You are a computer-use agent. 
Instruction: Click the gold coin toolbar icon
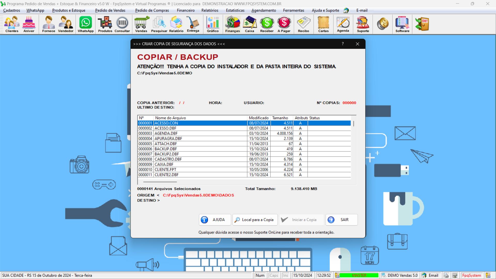383,24
